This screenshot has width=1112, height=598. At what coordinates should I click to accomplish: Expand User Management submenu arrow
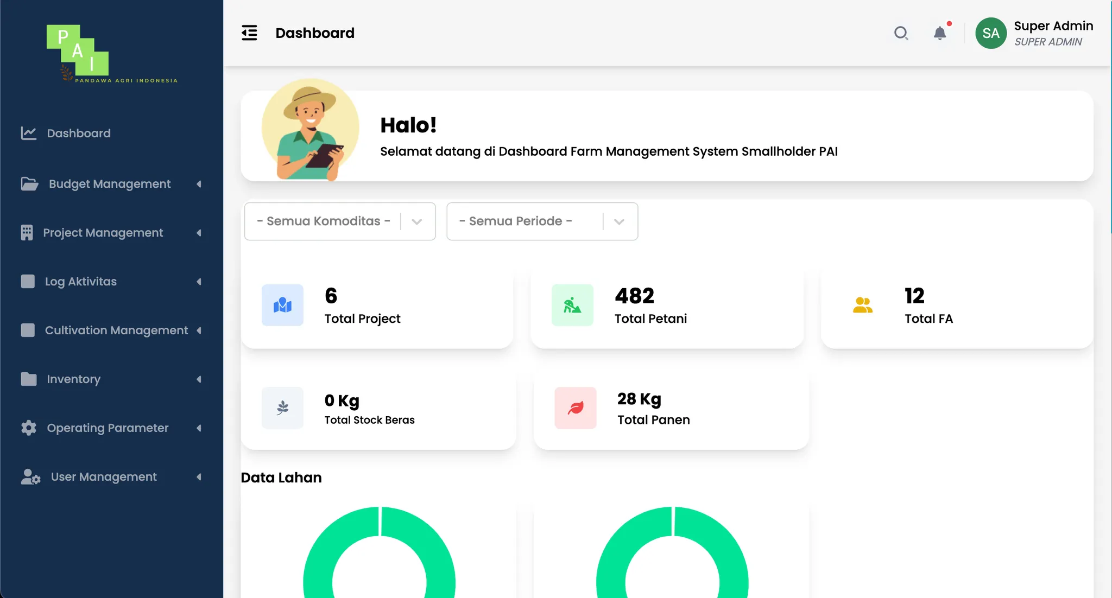pos(199,477)
